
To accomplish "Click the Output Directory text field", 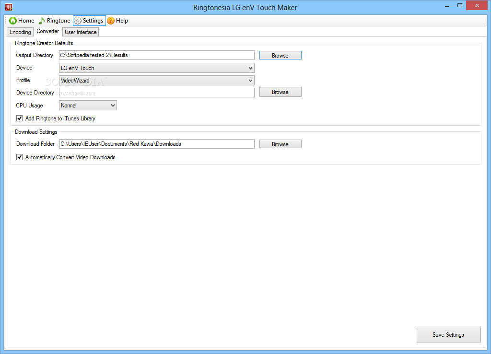I will click(x=157, y=55).
